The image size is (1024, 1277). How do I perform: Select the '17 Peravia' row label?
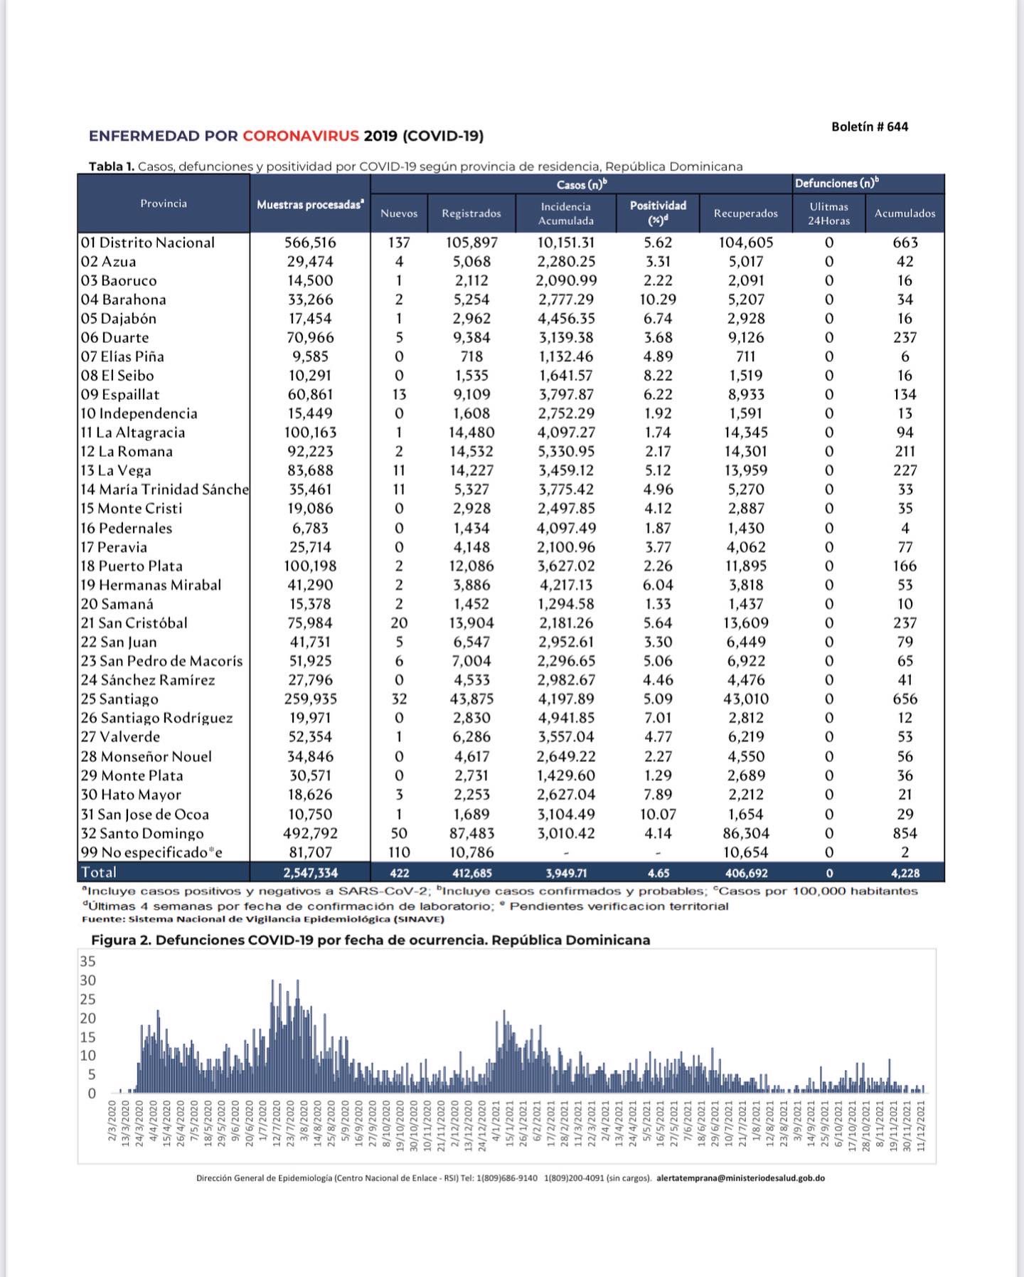coord(114,547)
